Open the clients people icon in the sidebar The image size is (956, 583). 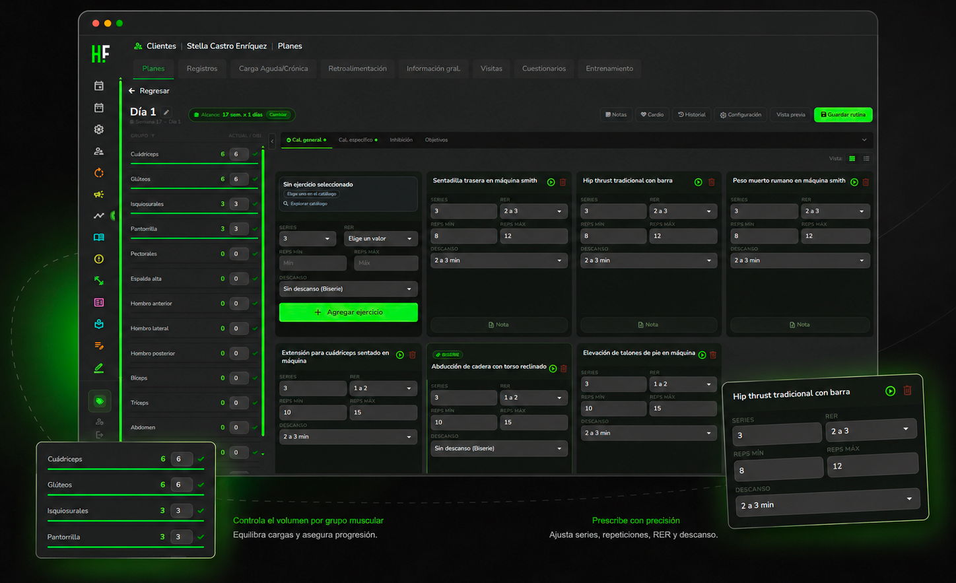(99, 151)
